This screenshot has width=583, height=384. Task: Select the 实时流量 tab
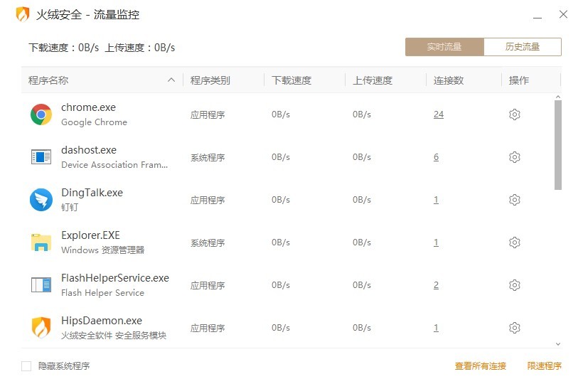click(444, 47)
